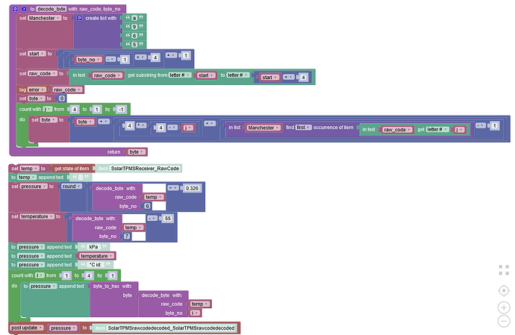Click the help question-mark icon on decode_byte
Viewport: 515px width, 335px height.
point(24,9)
